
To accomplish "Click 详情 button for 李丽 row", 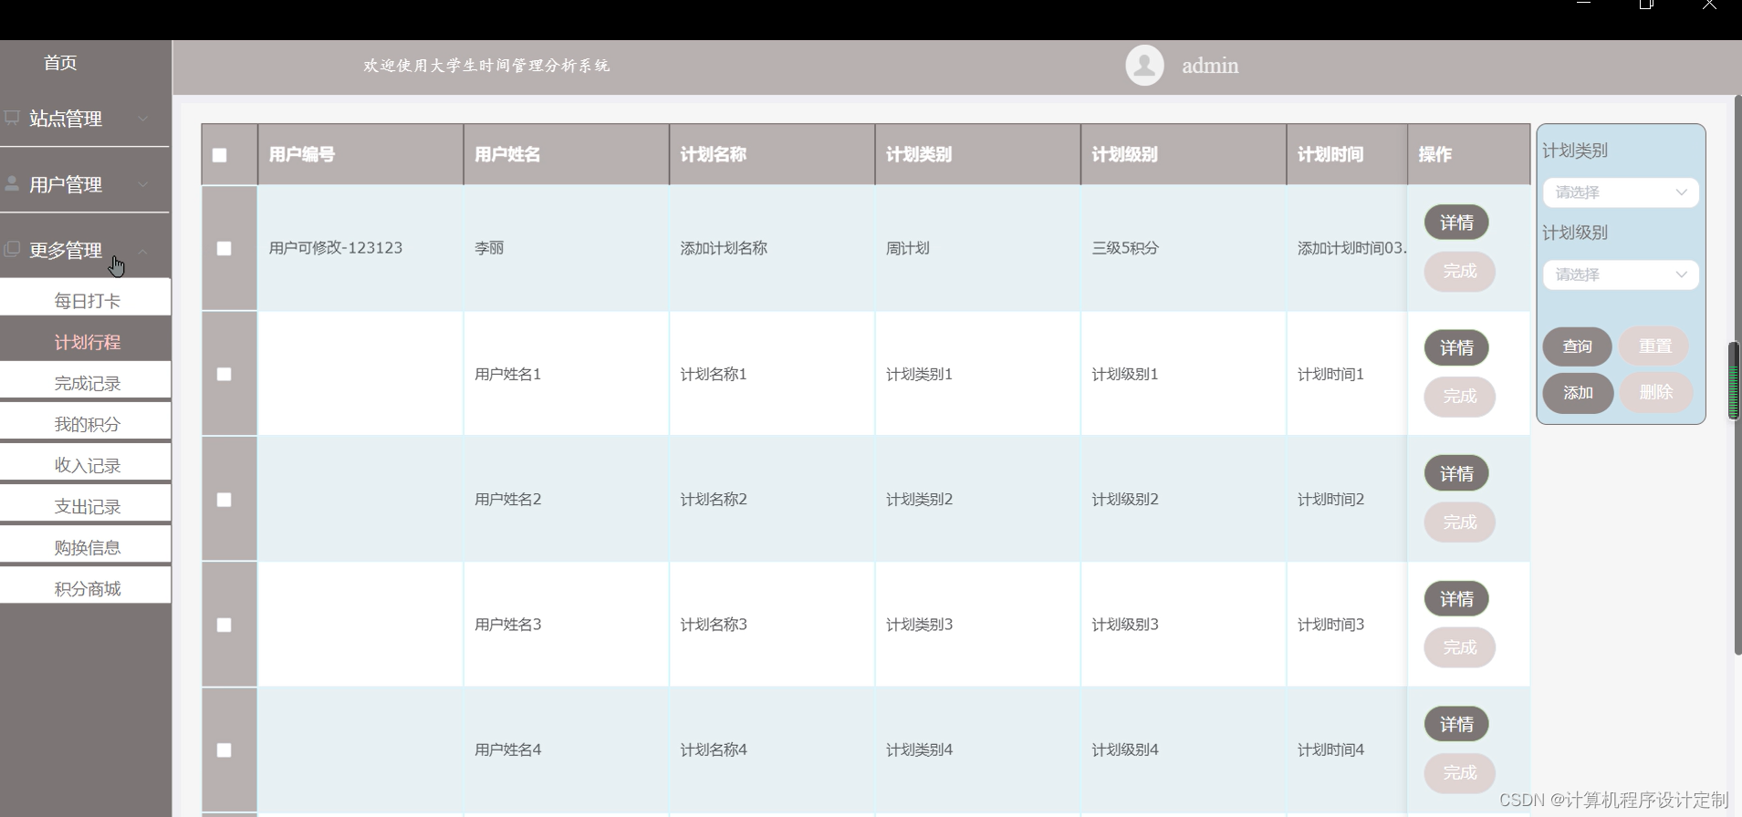I will (x=1456, y=222).
